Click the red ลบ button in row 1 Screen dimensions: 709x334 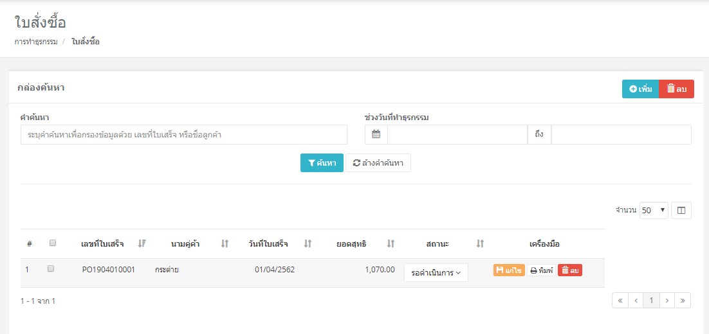click(x=570, y=270)
